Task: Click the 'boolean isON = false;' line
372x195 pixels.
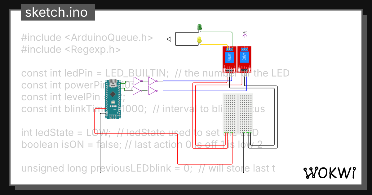Action: coord(72,145)
